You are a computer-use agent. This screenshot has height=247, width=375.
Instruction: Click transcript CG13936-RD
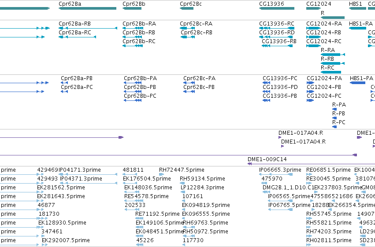[x=277, y=33]
